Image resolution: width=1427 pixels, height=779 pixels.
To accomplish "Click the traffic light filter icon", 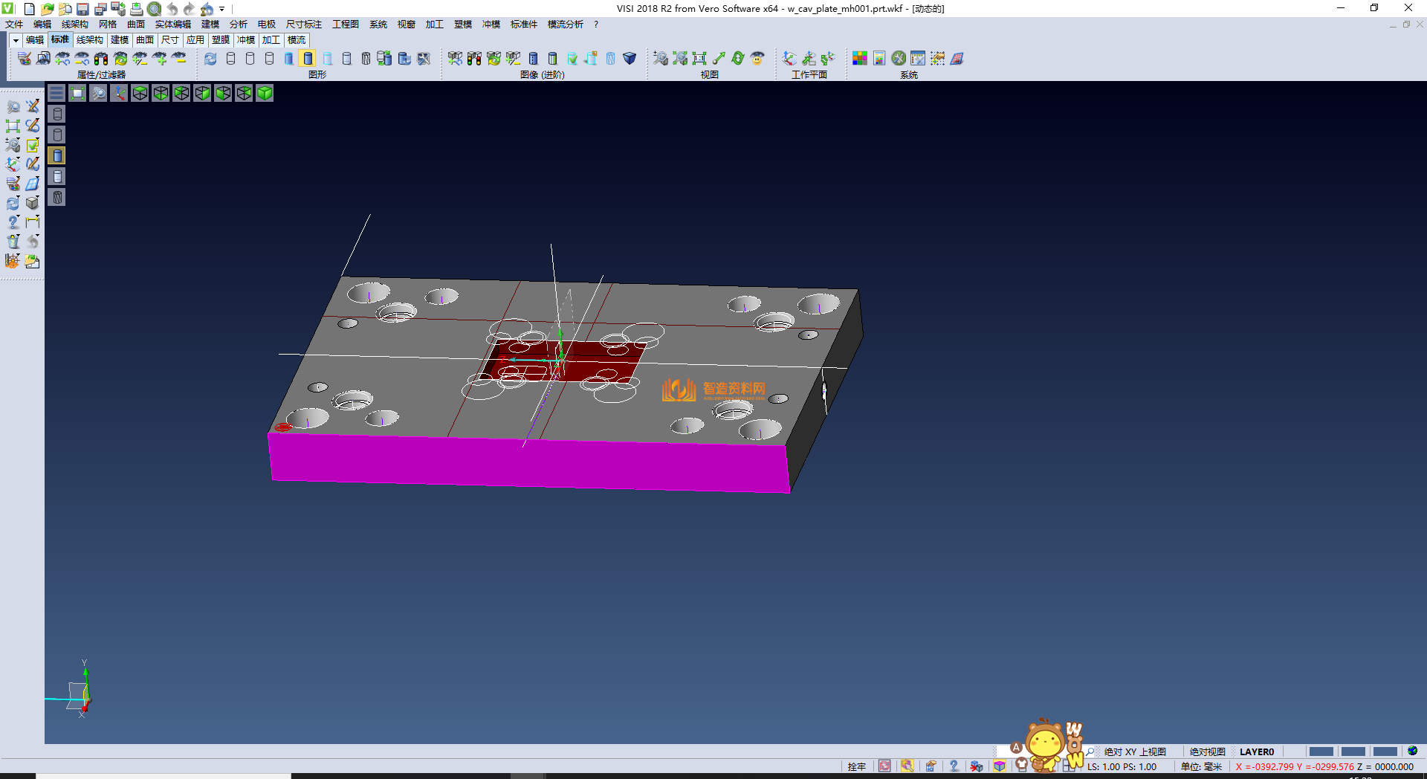I will [101, 59].
